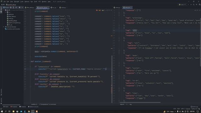
Task: Click the Project panel horizontal scrollbar
Action: coord(11,105)
